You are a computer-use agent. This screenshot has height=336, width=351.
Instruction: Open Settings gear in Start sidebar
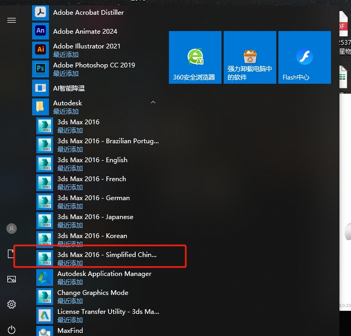click(12, 304)
